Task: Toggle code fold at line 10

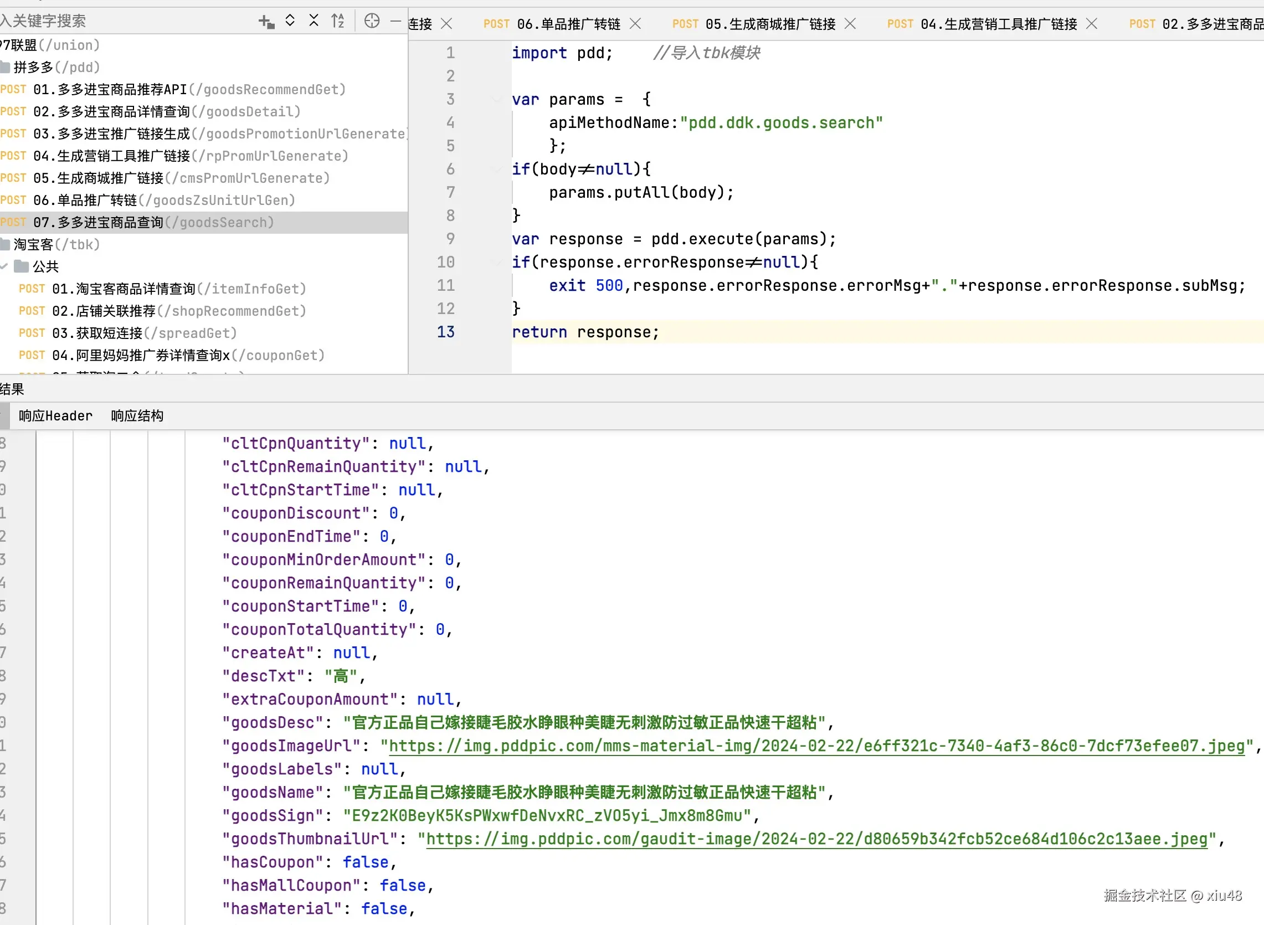Action: [x=496, y=262]
